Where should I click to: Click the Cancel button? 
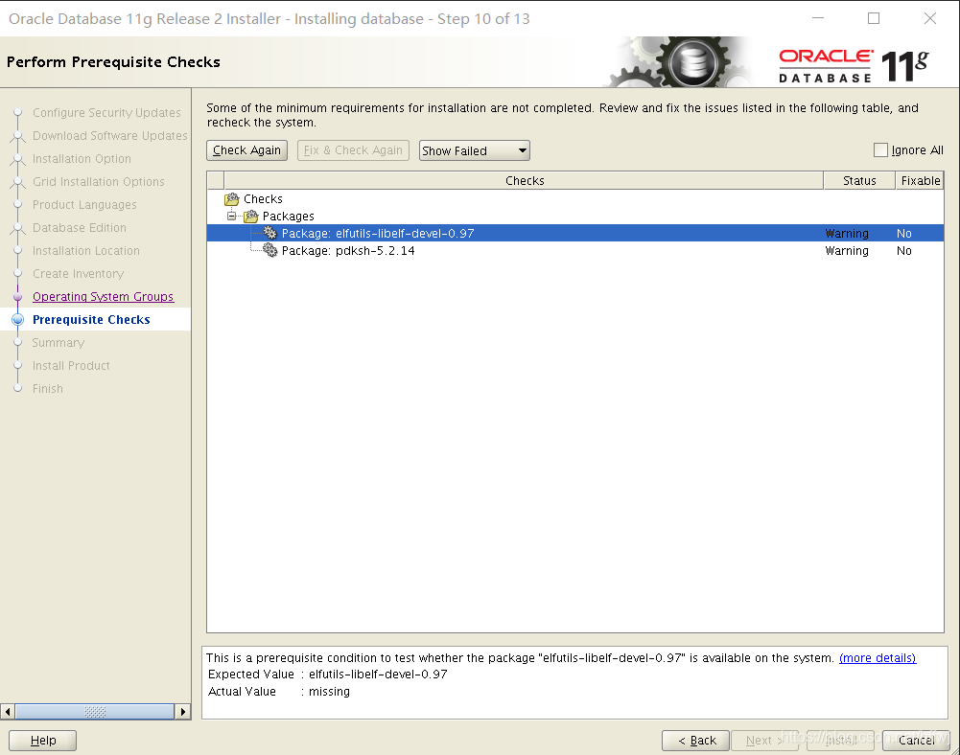click(x=917, y=741)
